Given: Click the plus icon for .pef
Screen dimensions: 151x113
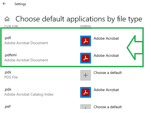Looking at the screenshot, I should [x=86, y=107].
